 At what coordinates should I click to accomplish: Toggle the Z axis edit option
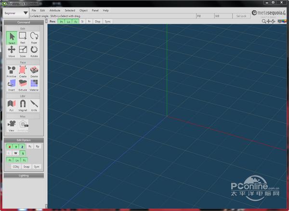(x=22, y=147)
